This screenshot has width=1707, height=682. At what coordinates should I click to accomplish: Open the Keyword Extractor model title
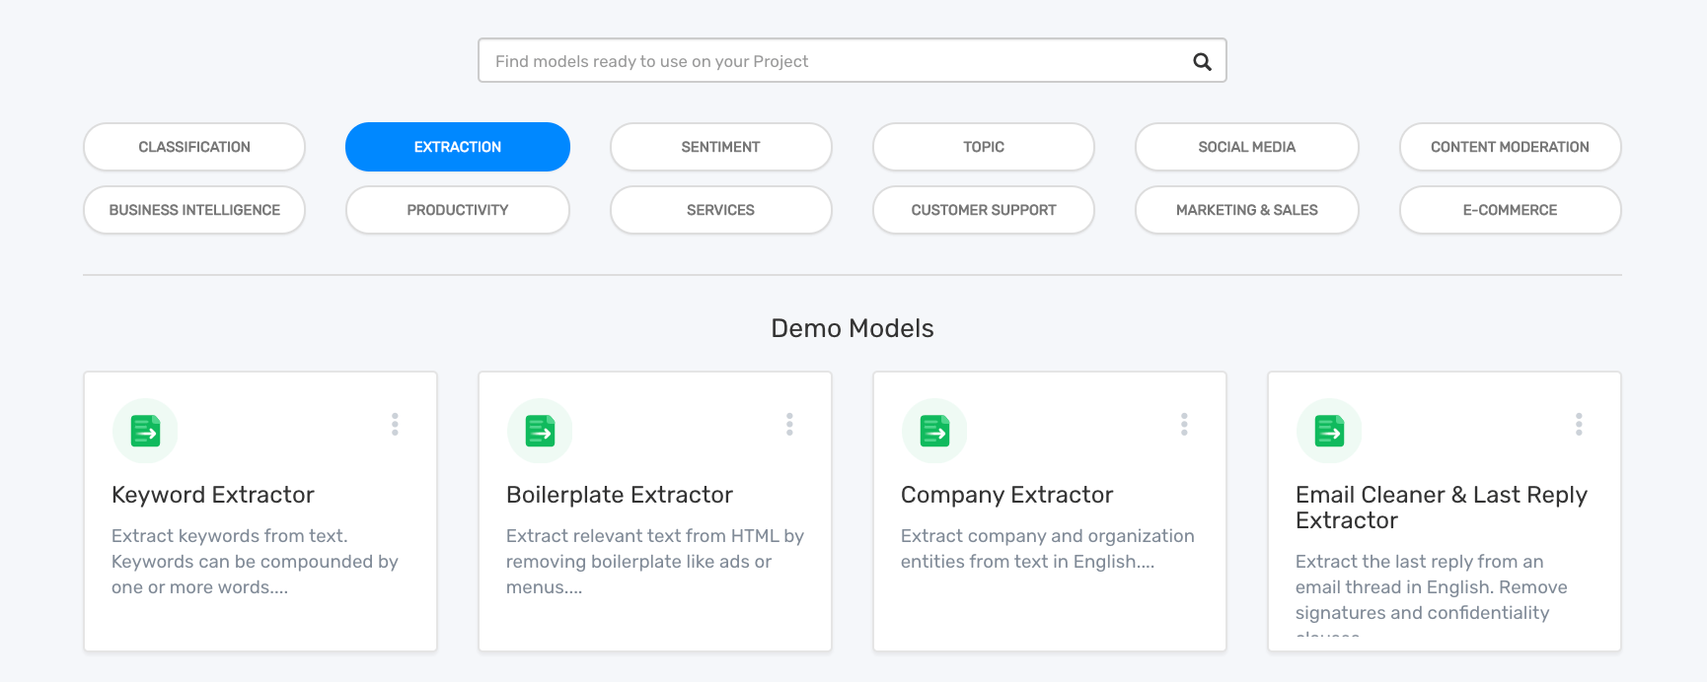213,495
